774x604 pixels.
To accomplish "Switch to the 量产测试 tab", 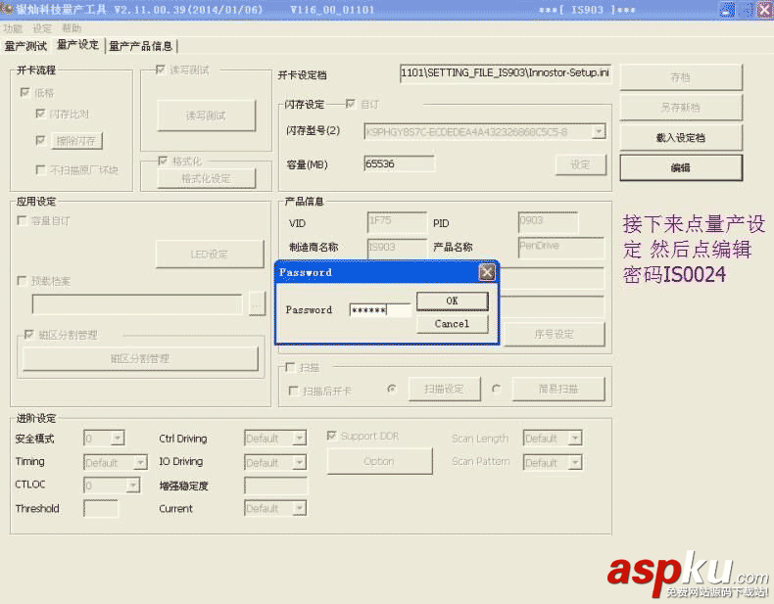I will [x=25, y=46].
